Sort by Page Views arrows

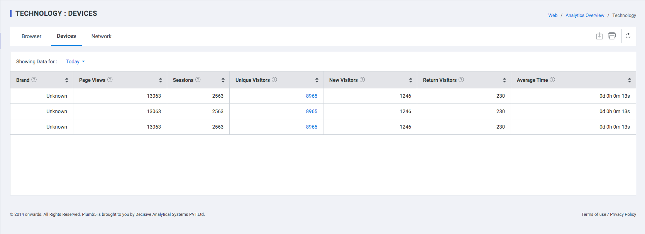[161, 80]
